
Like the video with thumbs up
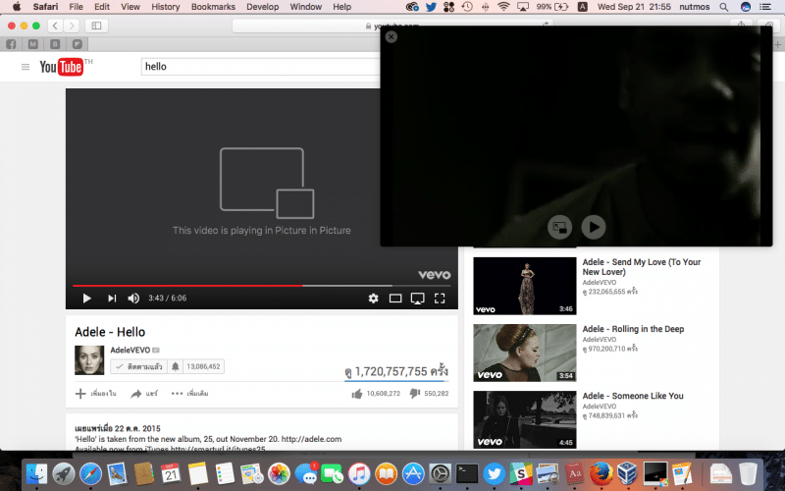click(357, 394)
